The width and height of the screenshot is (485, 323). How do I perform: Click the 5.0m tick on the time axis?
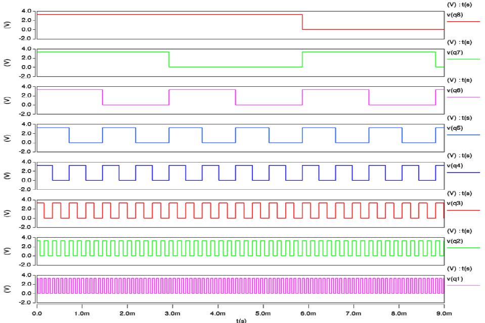(x=263, y=313)
